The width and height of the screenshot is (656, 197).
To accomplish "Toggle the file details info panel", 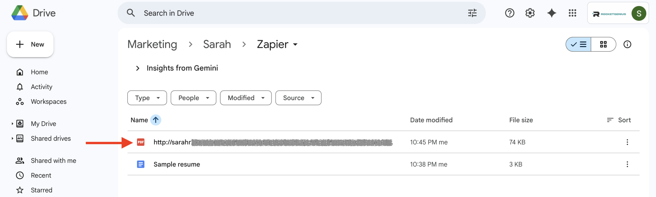I will pyautogui.click(x=628, y=45).
